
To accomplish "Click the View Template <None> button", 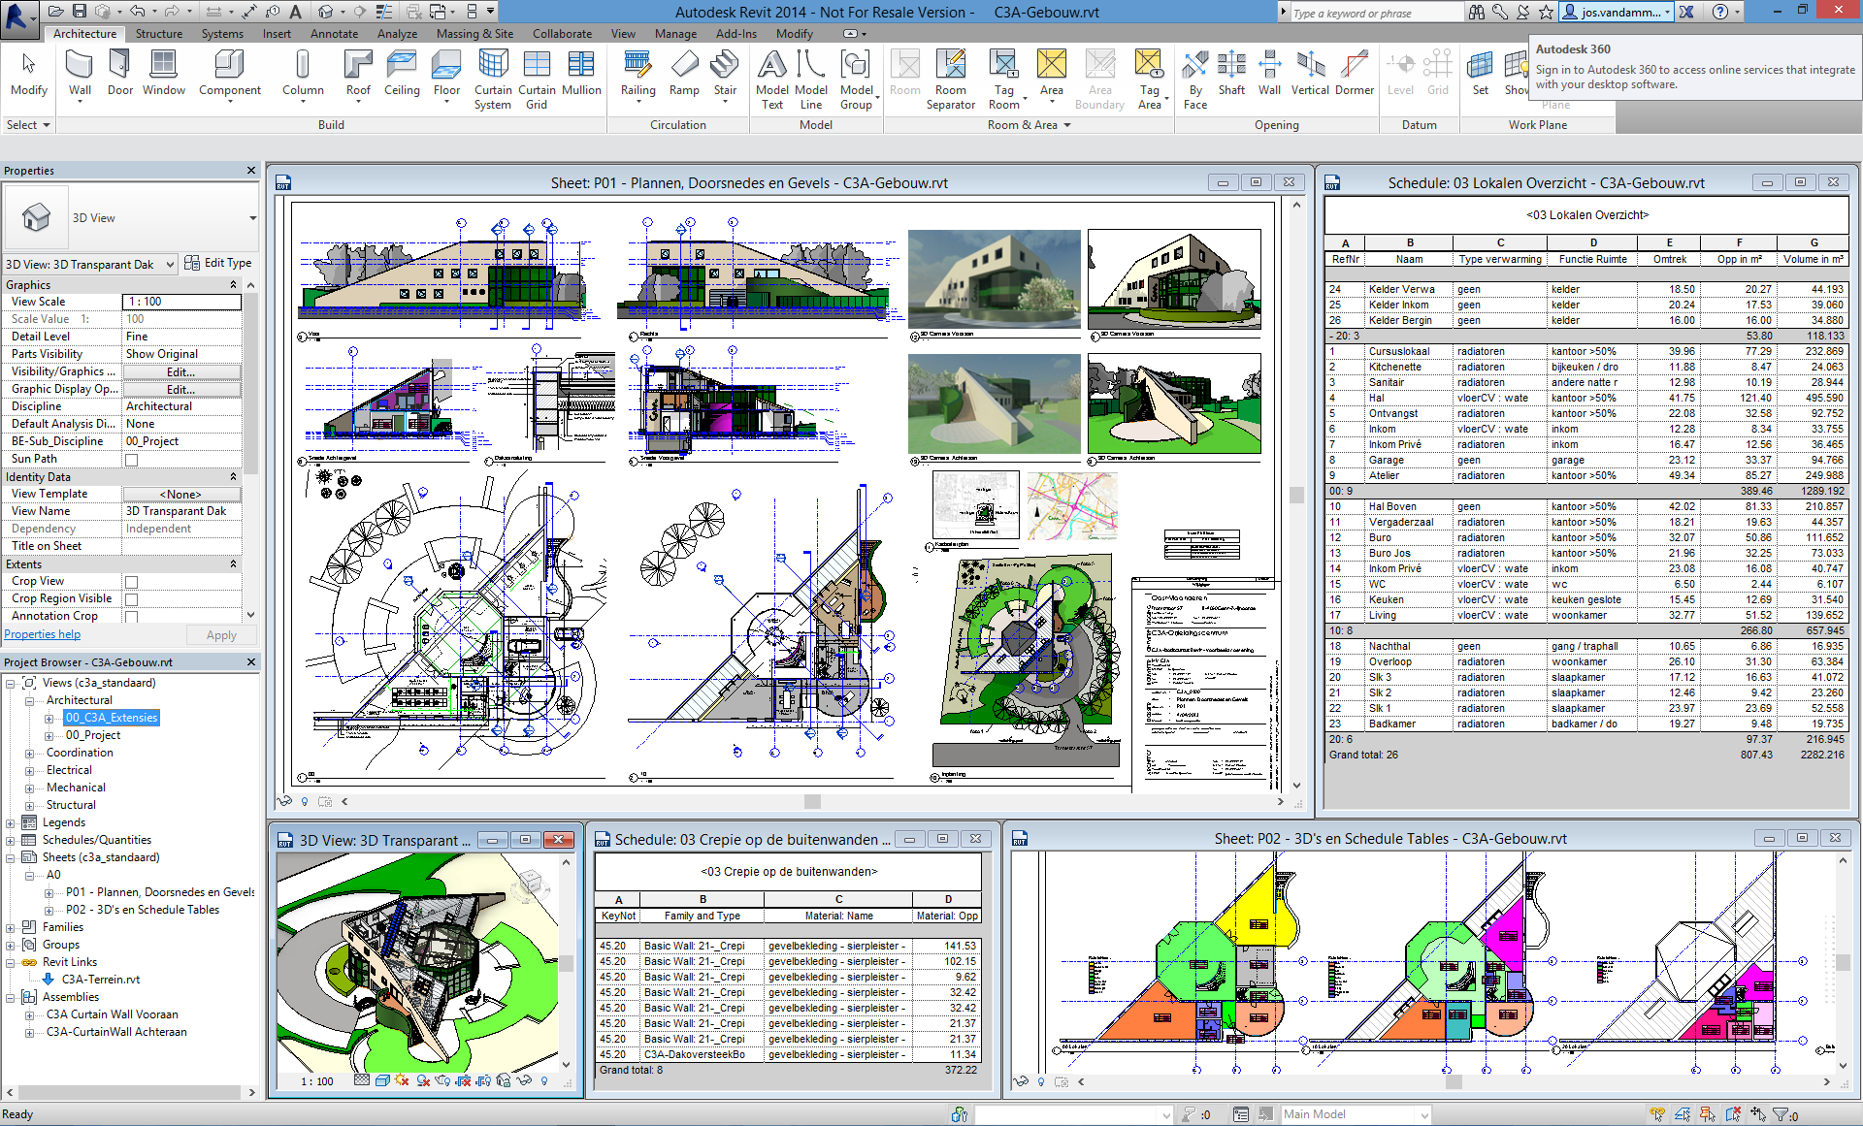I will [181, 495].
